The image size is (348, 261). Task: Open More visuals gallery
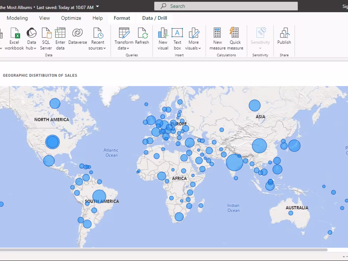coord(193,39)
